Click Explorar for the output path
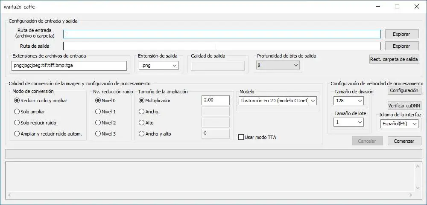 pyautogui.click(x=402, y=46)
